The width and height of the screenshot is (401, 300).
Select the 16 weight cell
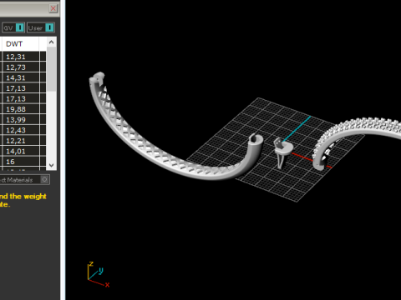click(21, 162)
